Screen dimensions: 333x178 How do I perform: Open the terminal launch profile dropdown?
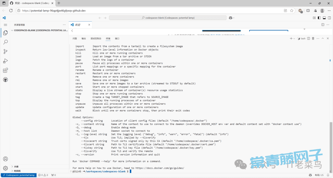tap(294, 39)
